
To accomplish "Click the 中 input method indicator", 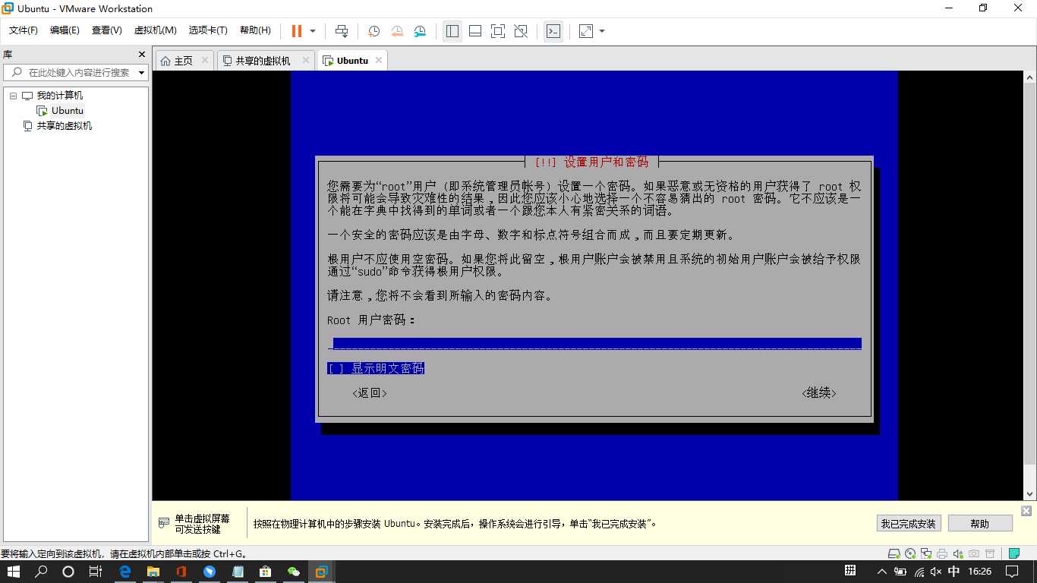I will click(x=954, y=572).
